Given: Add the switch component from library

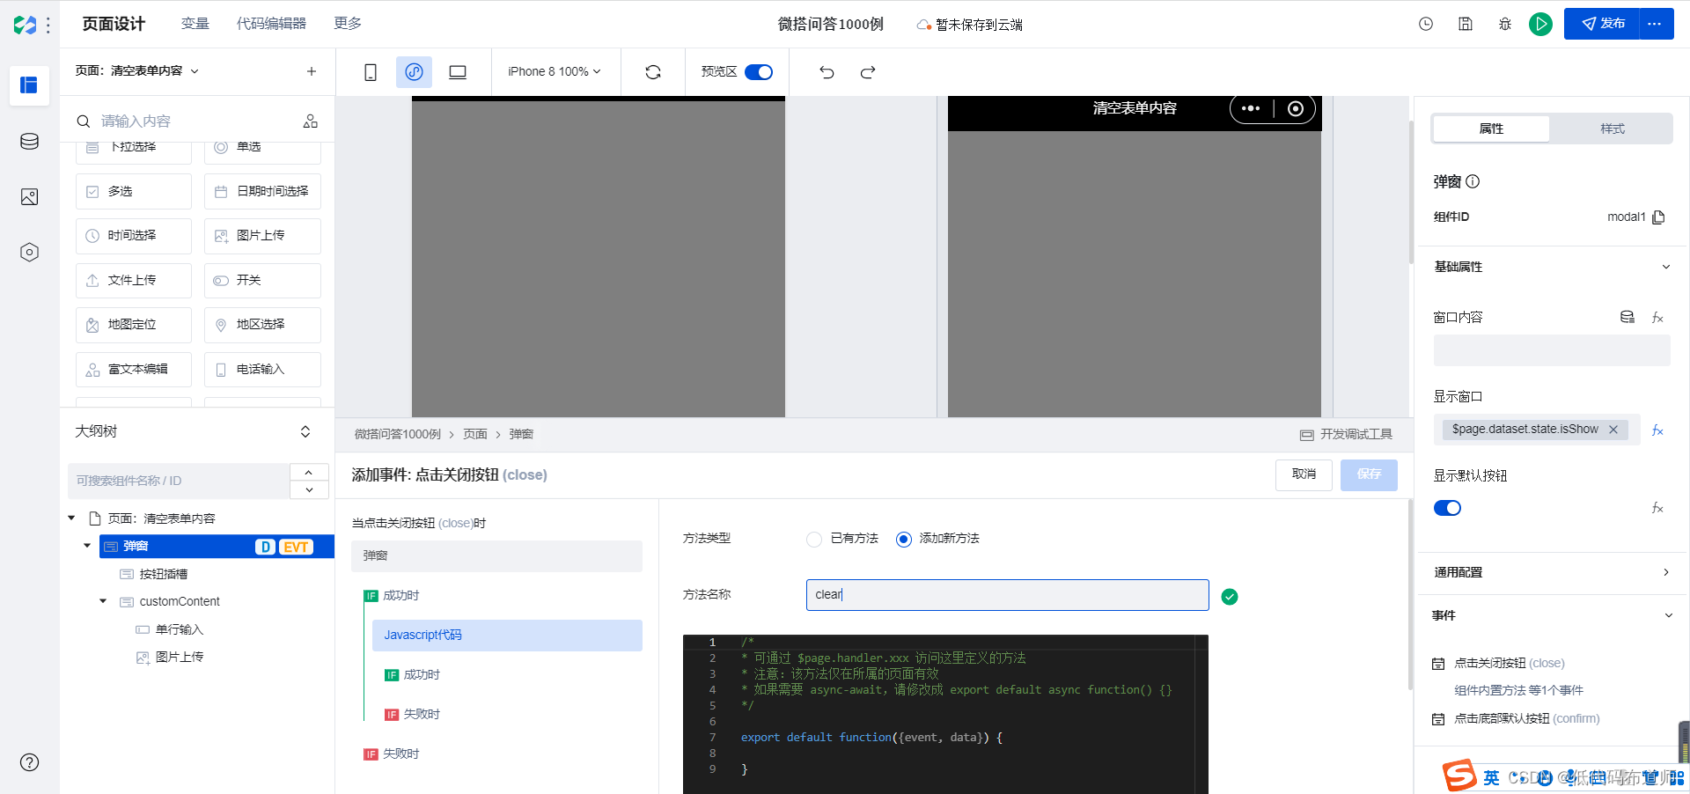Looking at the screenshot, I should click(x=262, y=281).
